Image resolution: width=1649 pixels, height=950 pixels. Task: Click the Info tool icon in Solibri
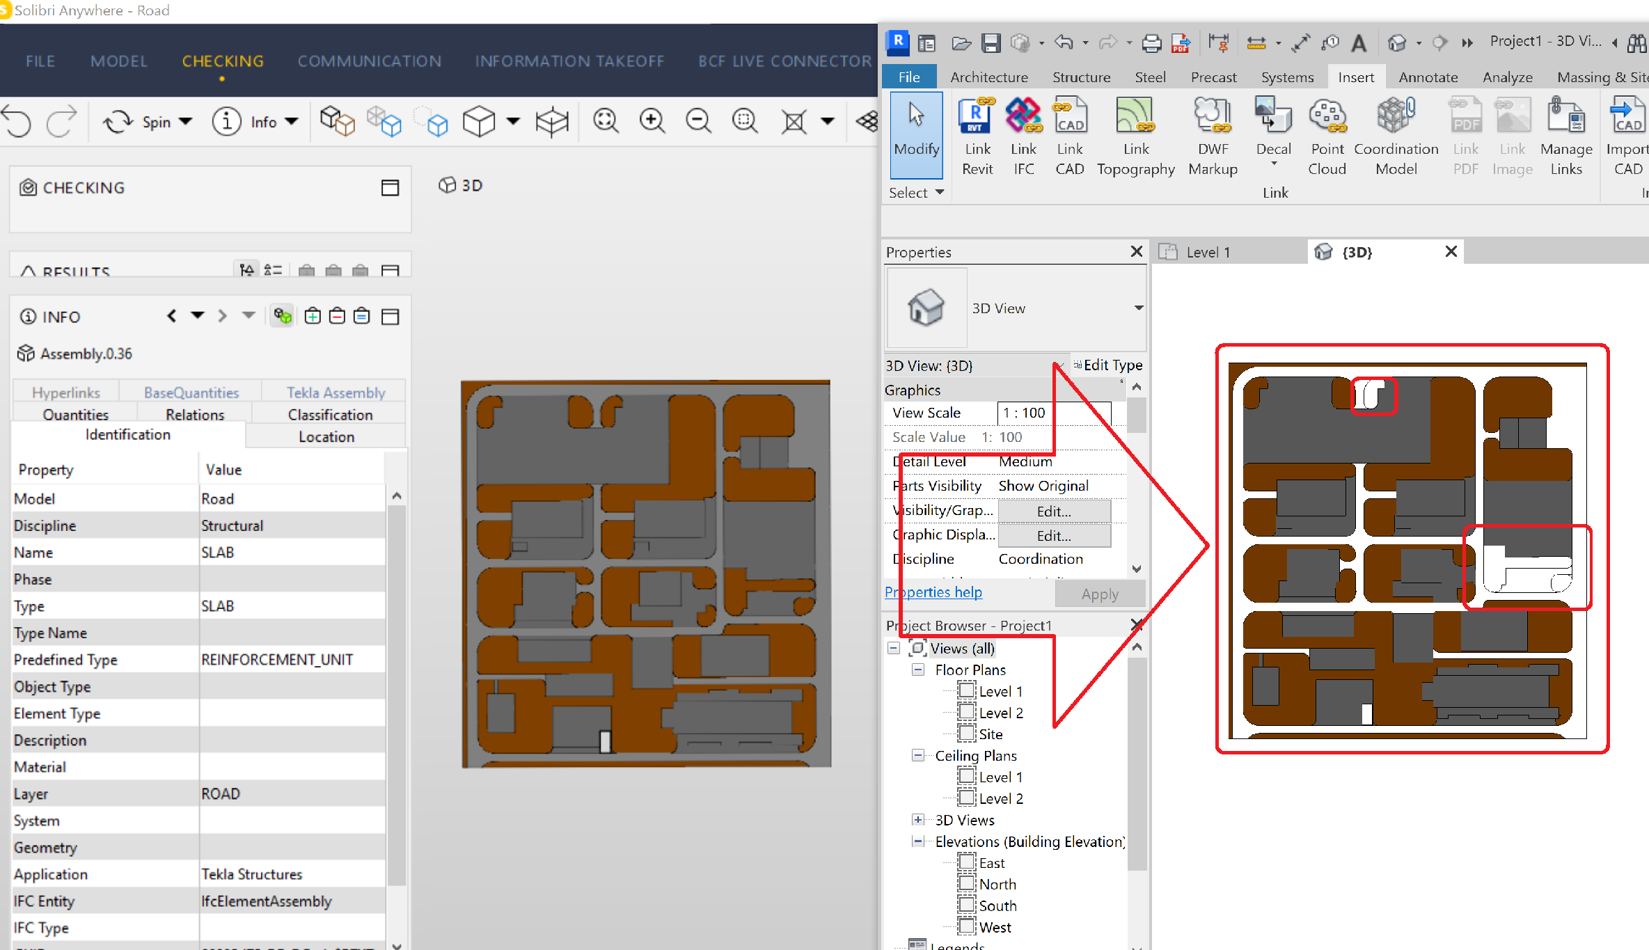click(226, 120)
